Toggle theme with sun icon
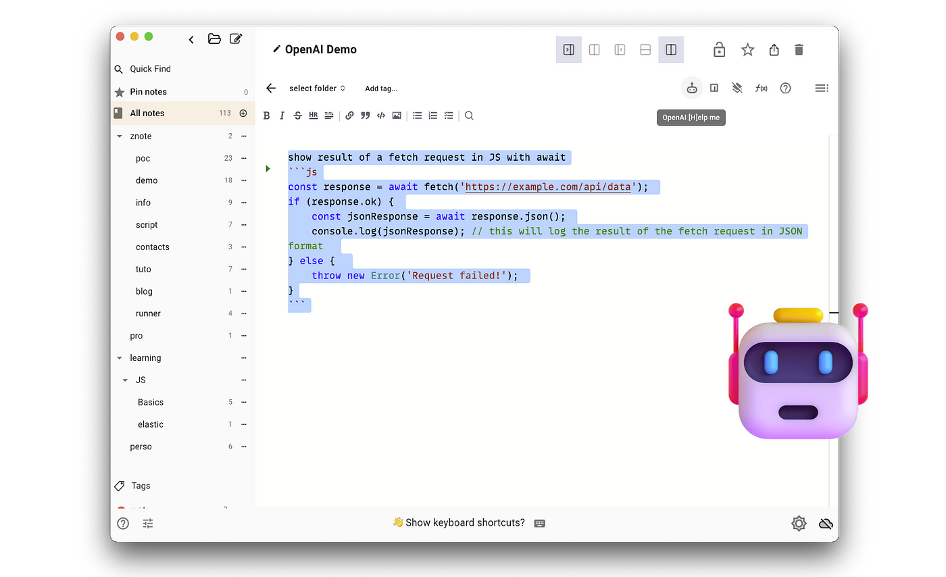This screenshot has height=577, width=946. click(799, 523)
